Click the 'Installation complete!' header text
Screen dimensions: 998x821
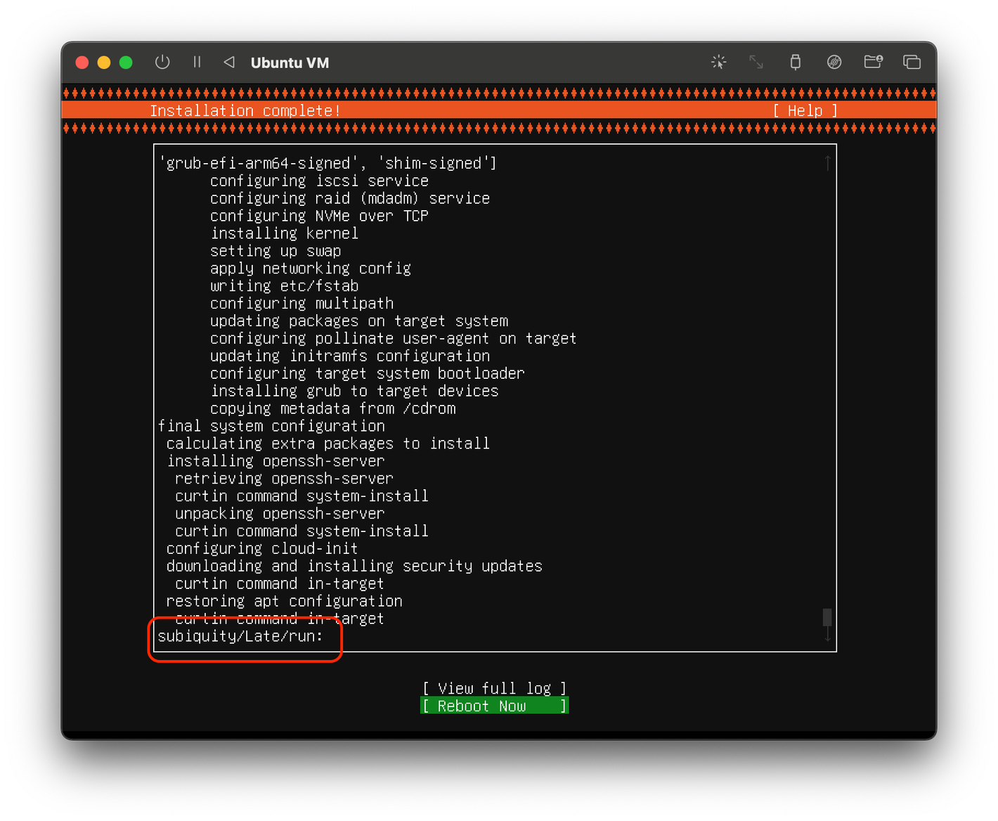245,110
